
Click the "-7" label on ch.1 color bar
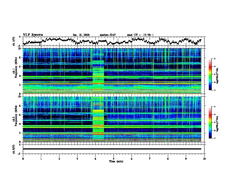pos(214,90)
